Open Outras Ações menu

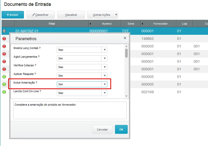click(103, 15)
